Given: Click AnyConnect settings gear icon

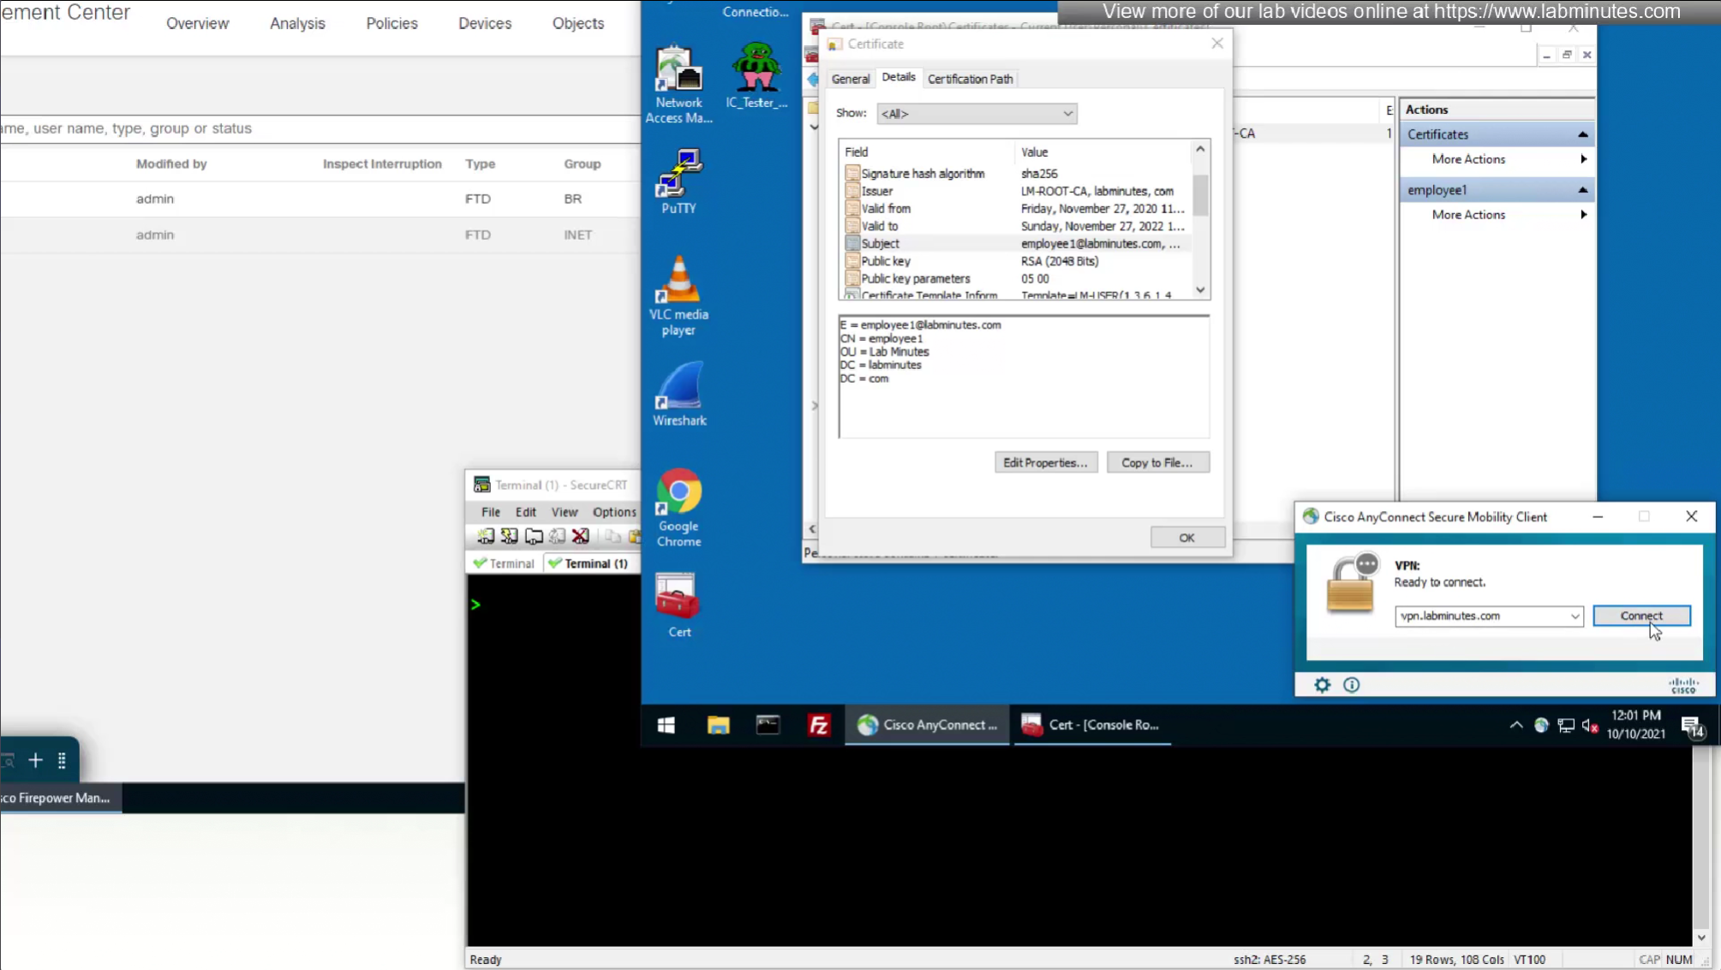Looking at the screenshot, I should point(1322,685).
